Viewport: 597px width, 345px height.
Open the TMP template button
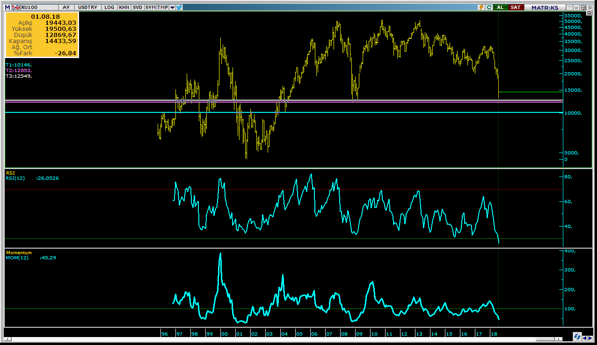pyautogui.click(x=162, y=7)
